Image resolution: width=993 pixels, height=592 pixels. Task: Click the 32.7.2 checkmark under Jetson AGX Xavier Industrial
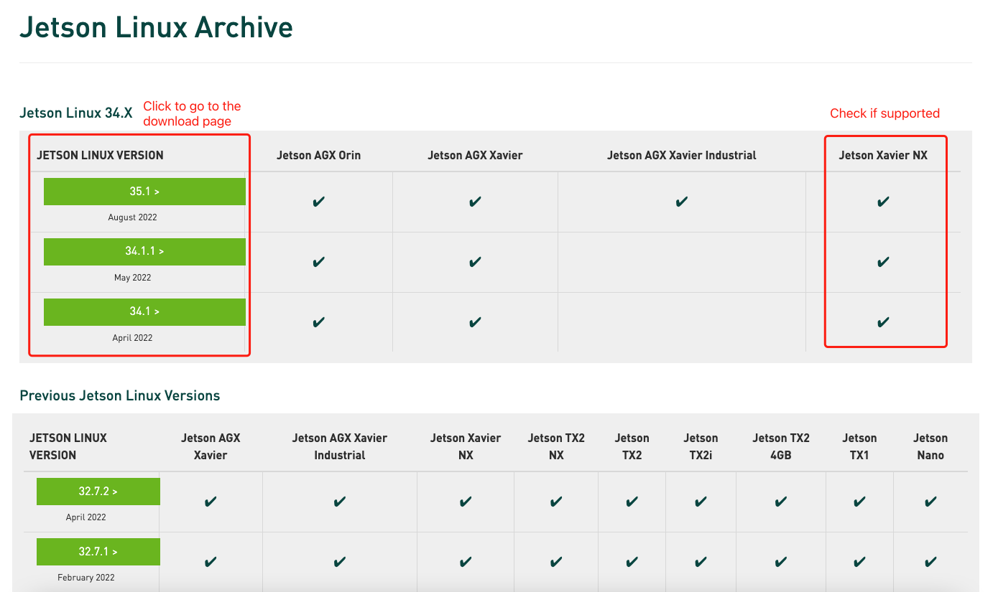(340, 502)
